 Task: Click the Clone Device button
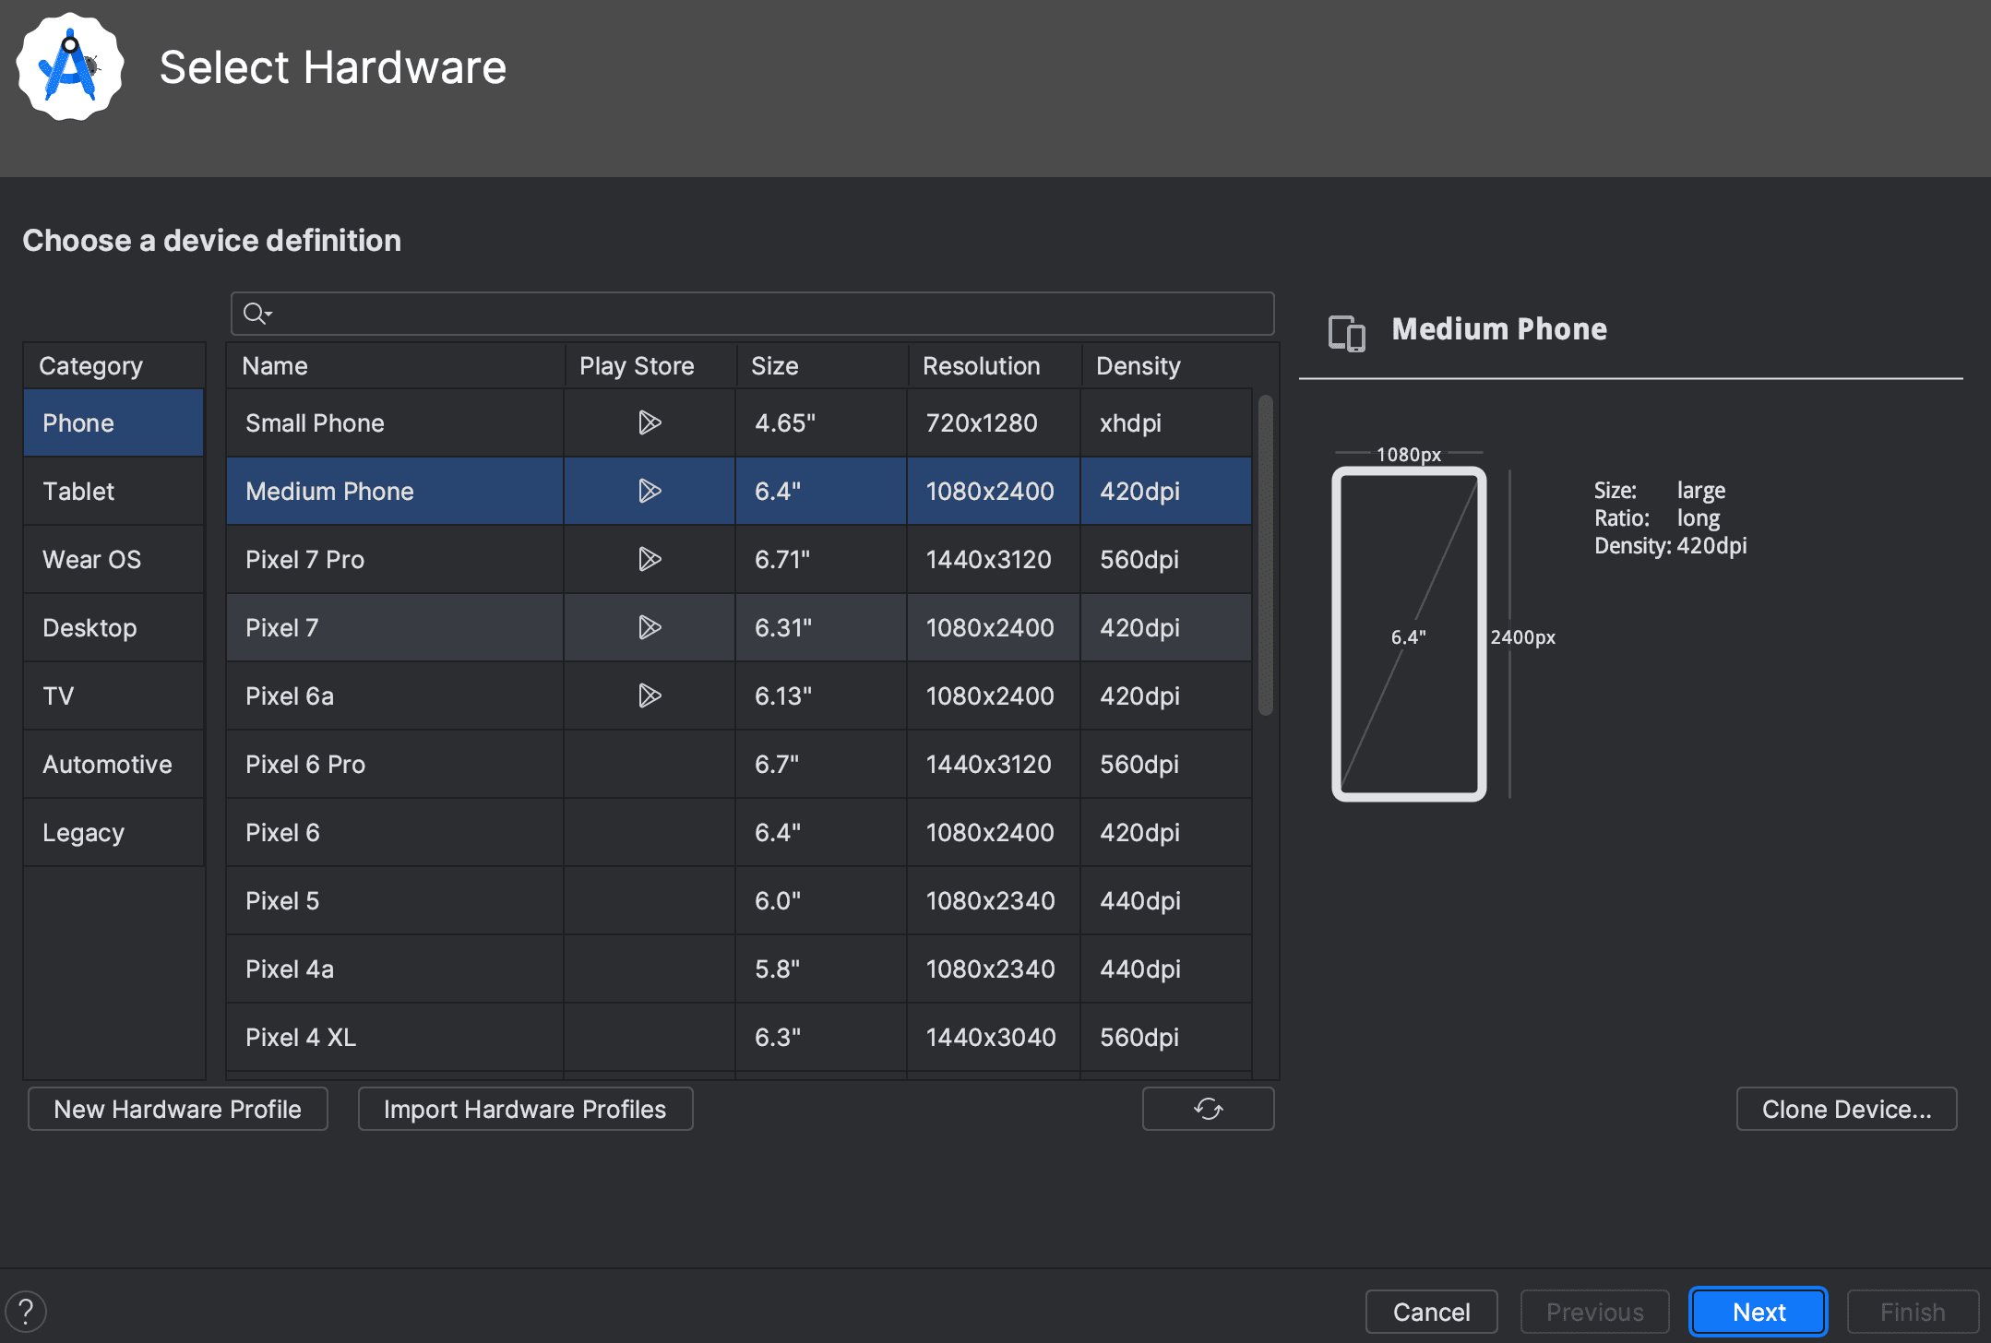point(1846,1109)
